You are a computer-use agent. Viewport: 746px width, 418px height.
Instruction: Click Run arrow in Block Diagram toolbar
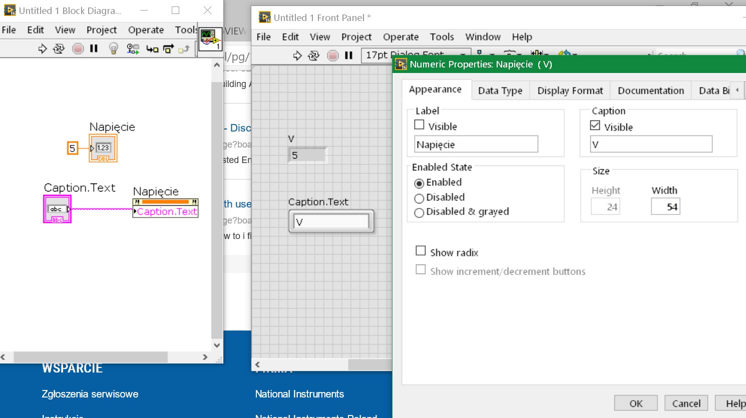tap(43, 48)
